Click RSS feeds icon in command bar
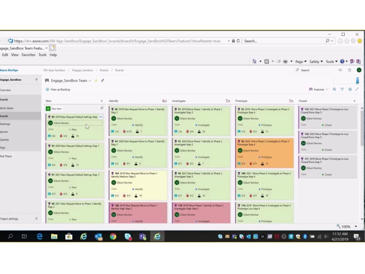 click(x=267, y=61)
